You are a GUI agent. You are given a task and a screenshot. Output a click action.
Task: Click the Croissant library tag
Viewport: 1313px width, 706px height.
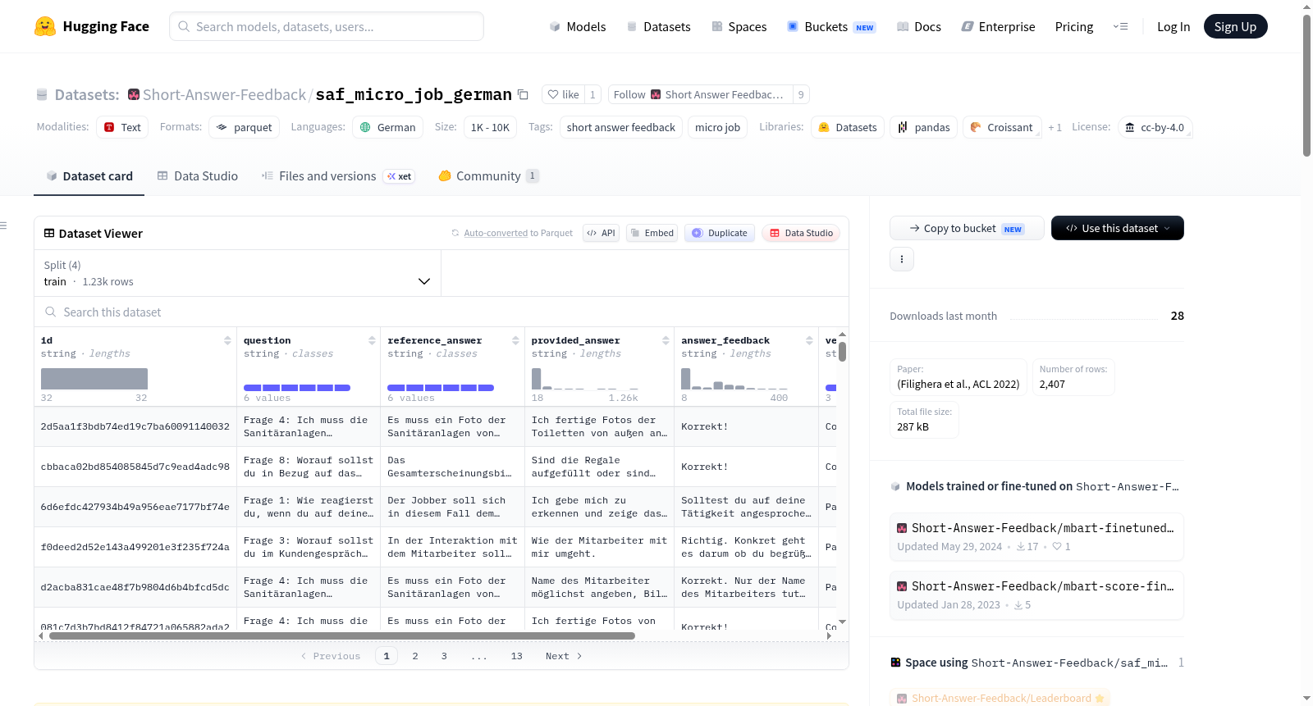(x=1002, y=127)
